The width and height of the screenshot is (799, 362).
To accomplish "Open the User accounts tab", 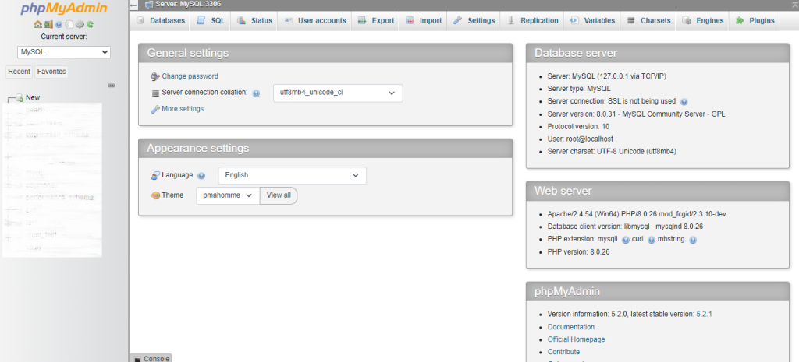I will pyautogui.click(x=315, y=20).
